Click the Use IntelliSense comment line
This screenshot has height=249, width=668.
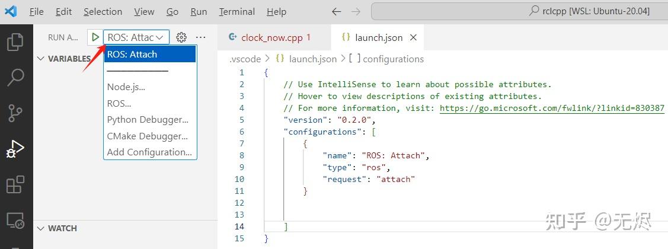(x=417, y=84)
